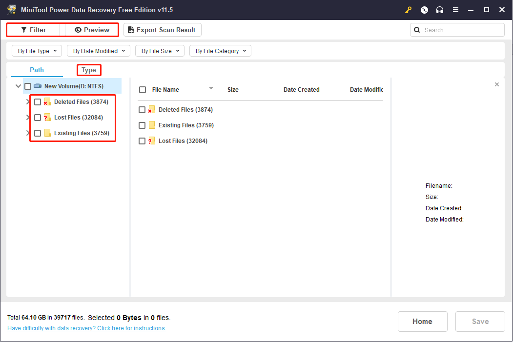Select Deleted Files (3874) in tree
The image size is (513, 342).
click(x=81, y=101)
